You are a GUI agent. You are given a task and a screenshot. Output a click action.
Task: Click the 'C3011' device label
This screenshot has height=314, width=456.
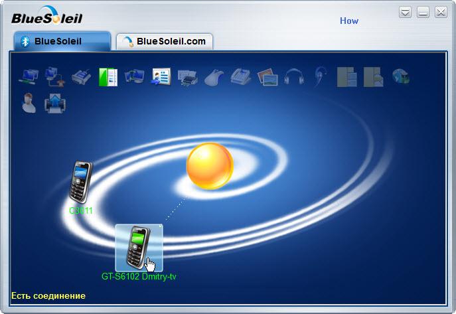81,210
